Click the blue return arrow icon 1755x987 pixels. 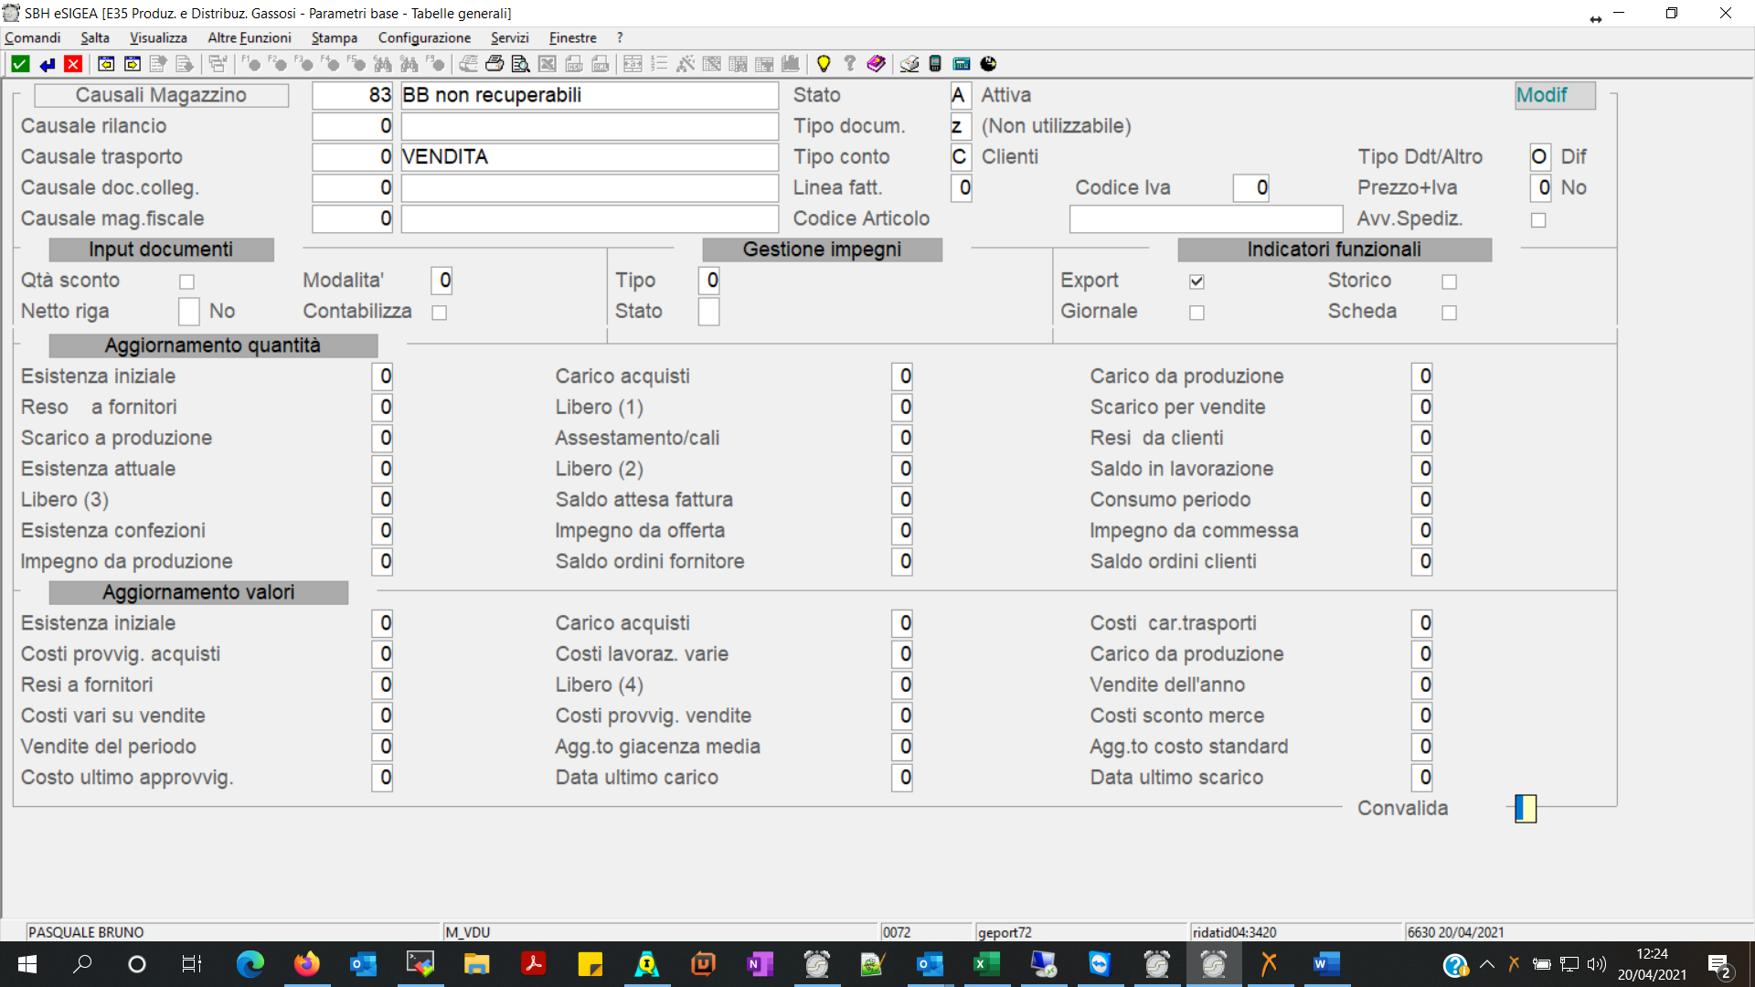(x=47, y=64)
